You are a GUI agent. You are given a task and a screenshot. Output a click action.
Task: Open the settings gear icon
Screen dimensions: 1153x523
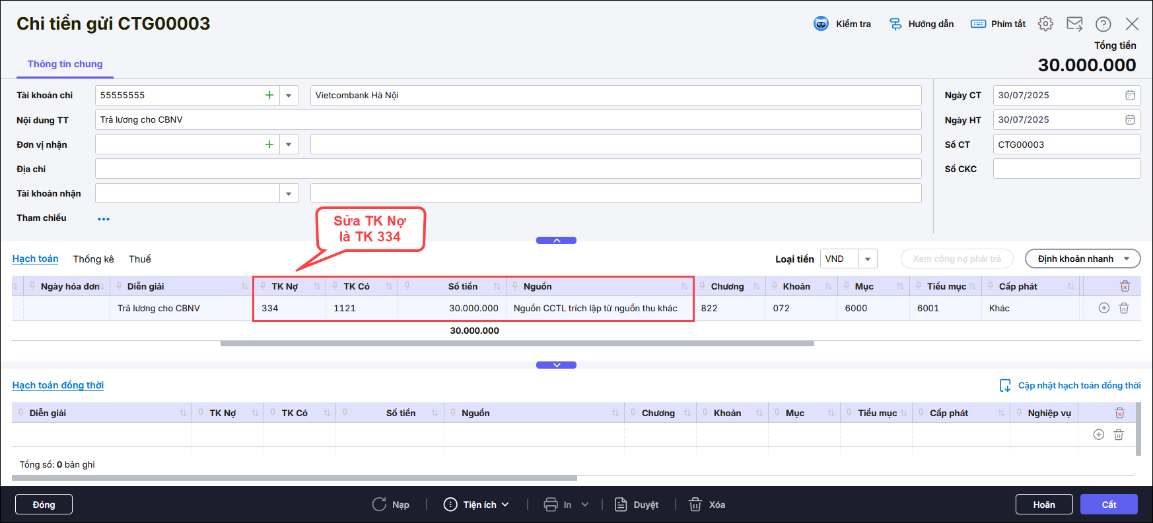[x=1045, y=24]
